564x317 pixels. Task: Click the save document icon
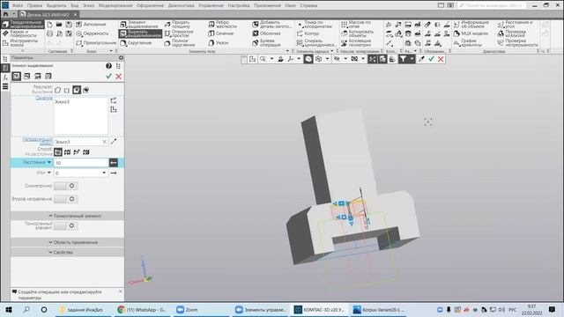point(69,25)
